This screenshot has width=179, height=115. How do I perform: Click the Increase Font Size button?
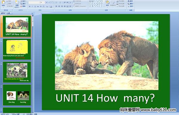tap(47, 2)
